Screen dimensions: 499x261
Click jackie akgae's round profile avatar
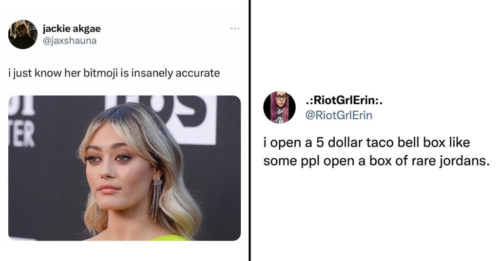pos(22,35)
